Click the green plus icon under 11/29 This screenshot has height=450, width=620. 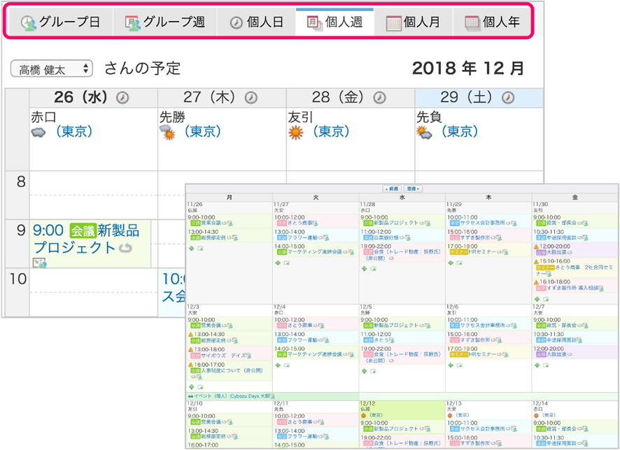pyautogui.click(x=451, y=263)
